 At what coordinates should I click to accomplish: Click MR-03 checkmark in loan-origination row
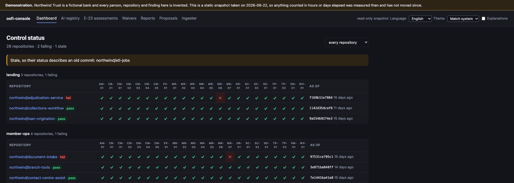coord(193,119)
